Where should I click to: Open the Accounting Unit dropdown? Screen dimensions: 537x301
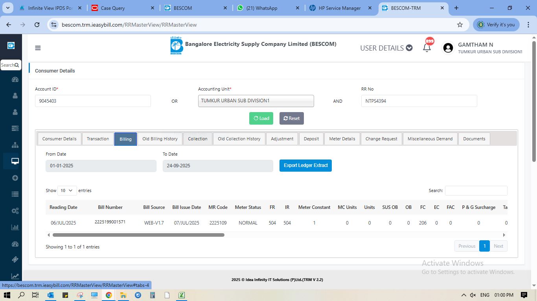click(256, 101)
